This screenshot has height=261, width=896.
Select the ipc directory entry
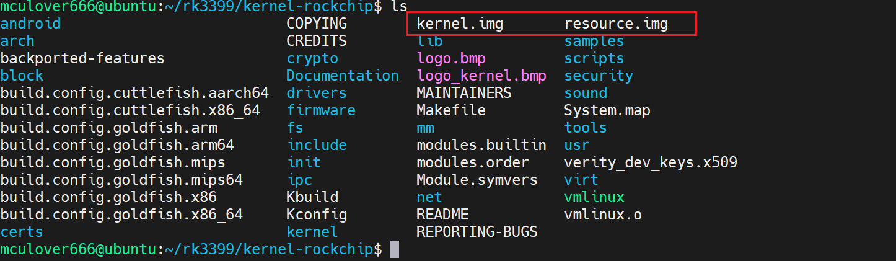point(299,180)
